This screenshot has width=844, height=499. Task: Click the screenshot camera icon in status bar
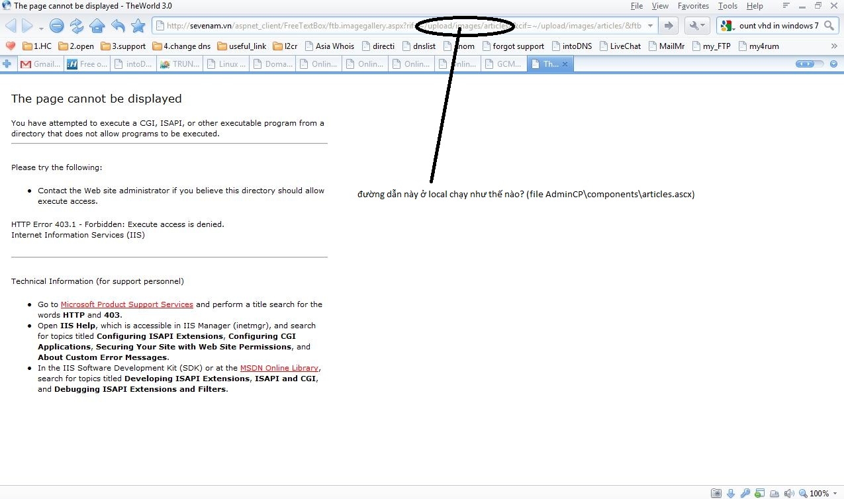coord(716,493)
